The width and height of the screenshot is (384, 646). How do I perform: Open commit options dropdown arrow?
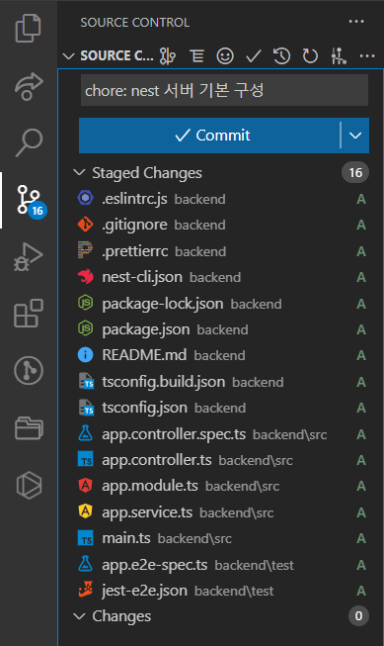tap(355, 136)
